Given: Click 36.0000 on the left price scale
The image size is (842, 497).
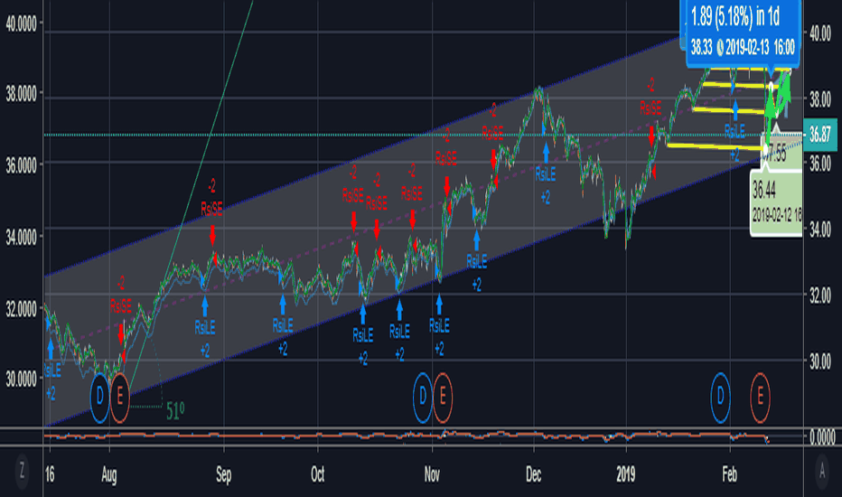Looking at the screenshot, I should pyautogui.click(x=22, y=166).
